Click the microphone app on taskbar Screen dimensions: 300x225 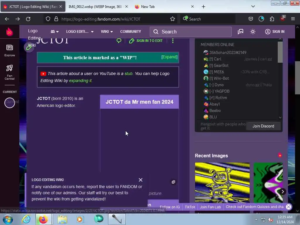pos(117,219)
